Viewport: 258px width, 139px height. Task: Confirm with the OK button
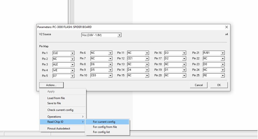tap(219, 85)
